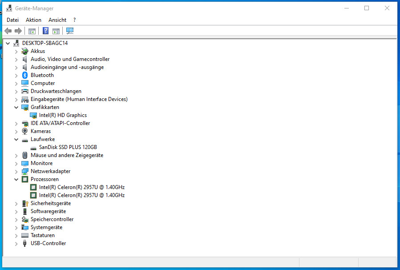Expand the Bluetooth category
This screenshot has height=270, width=400.
click(x=16, y=76)
